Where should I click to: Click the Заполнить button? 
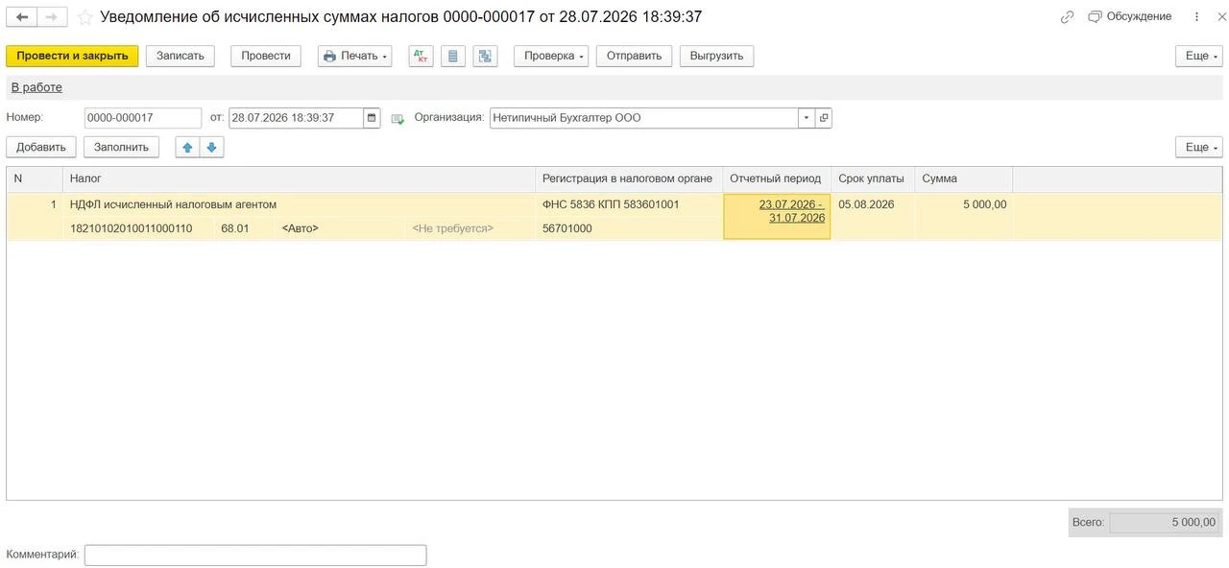coord(121,147)
